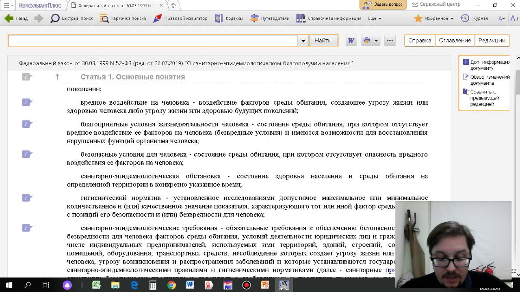520x292 pixels.
Task: Open Правовой навигатор
Action: click(180, 18)
